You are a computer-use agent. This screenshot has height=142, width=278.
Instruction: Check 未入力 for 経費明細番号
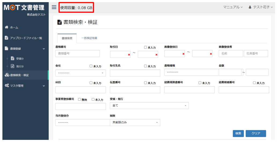[x=254, y=83]
